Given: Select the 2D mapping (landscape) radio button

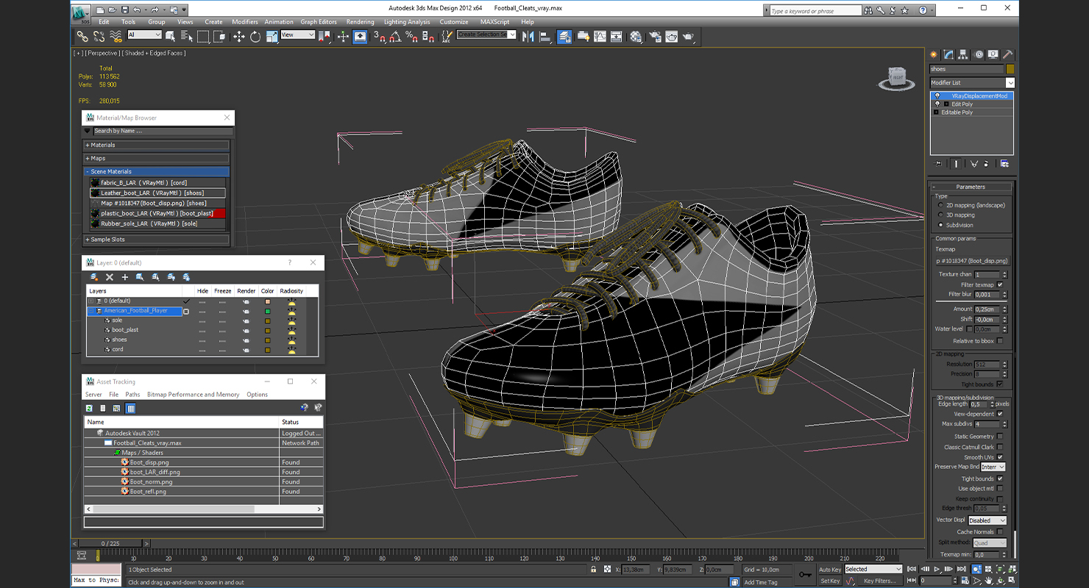Looking at the screenshot, I should tap(940, 205).
